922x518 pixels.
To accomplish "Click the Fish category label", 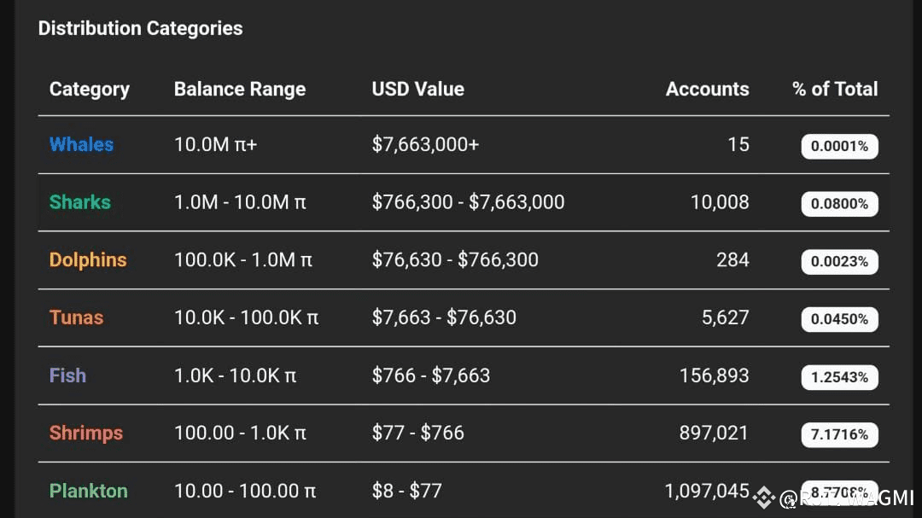I will coord(67,375).
